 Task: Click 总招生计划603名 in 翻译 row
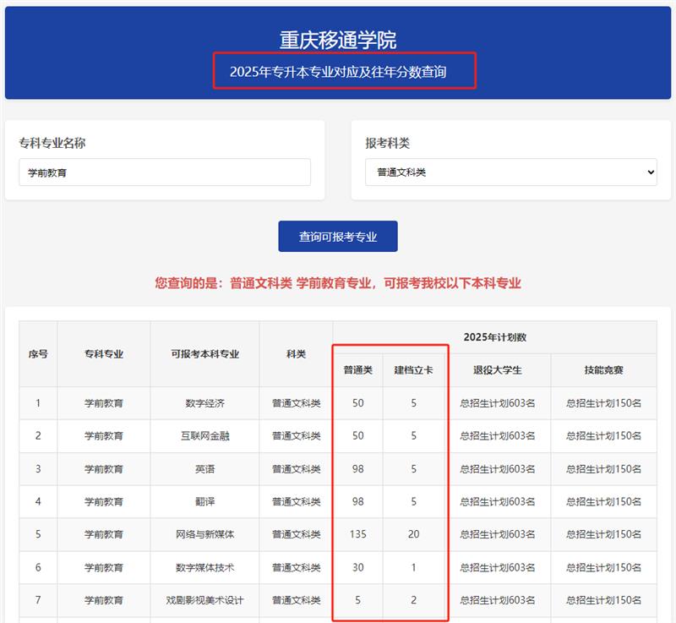click(x=498, y=501)
